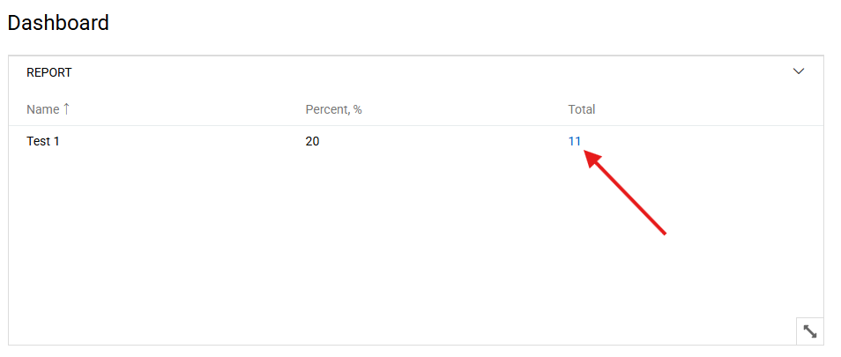This screenshot has height=357, width=841.
Task: Click blank space between Test 1 and 20
Action: [x=176, y=141]
